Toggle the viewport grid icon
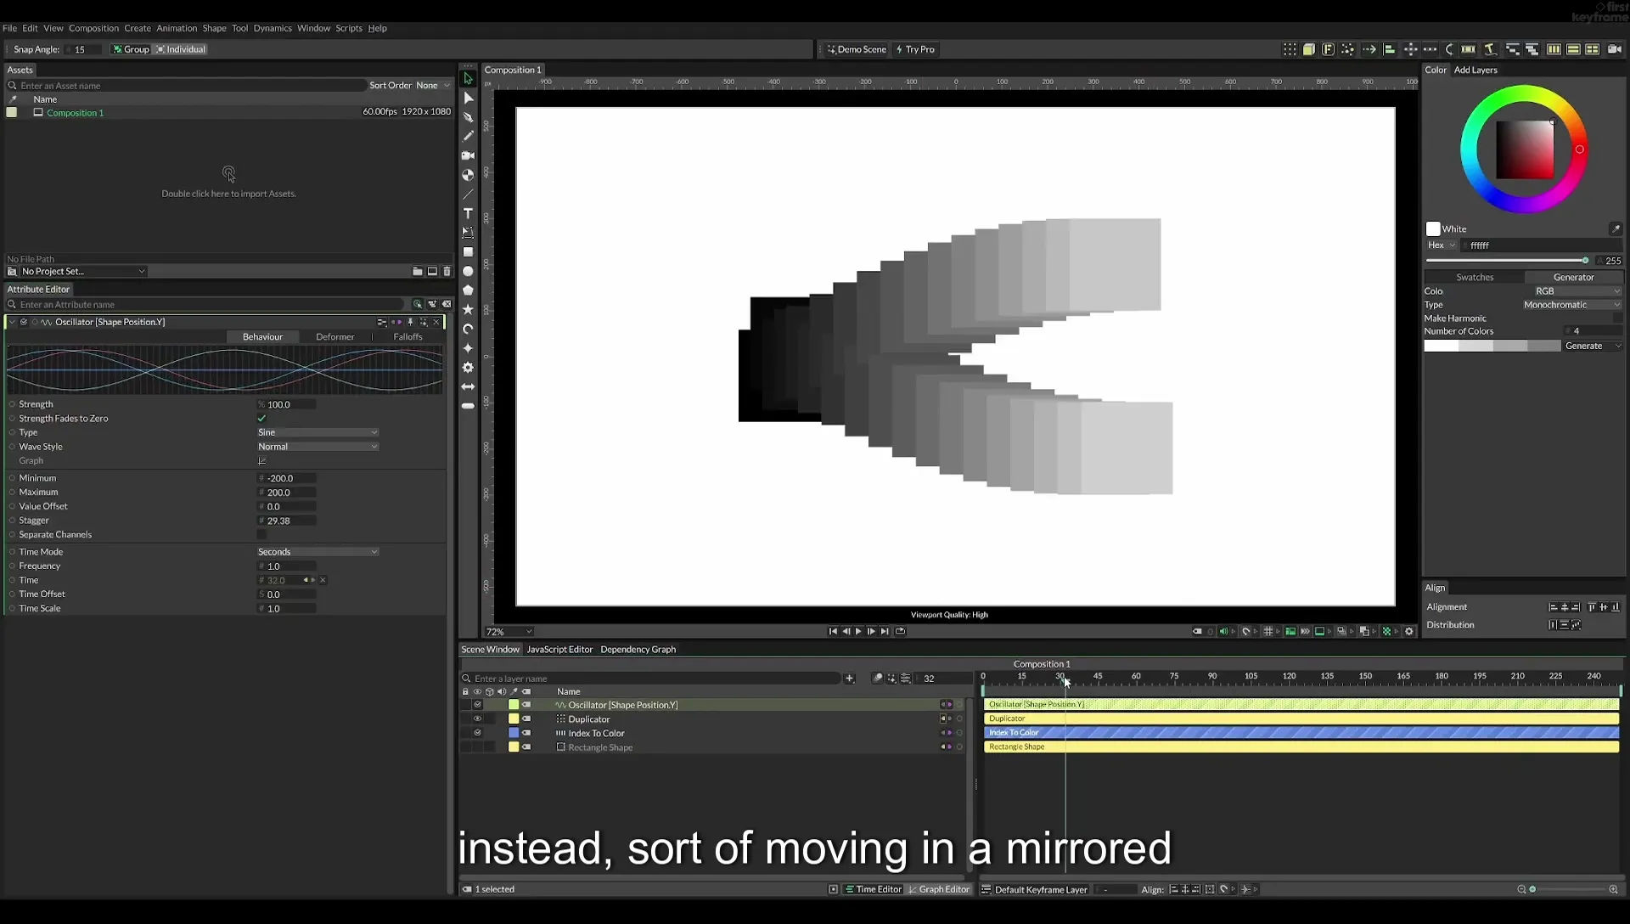 1267,631
